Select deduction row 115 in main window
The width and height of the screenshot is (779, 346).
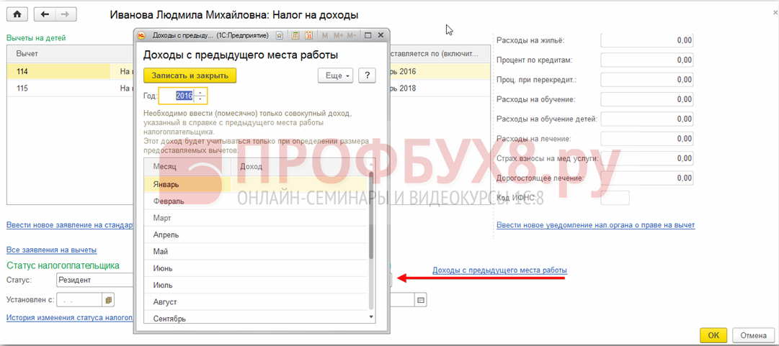(x=71, y=88)
